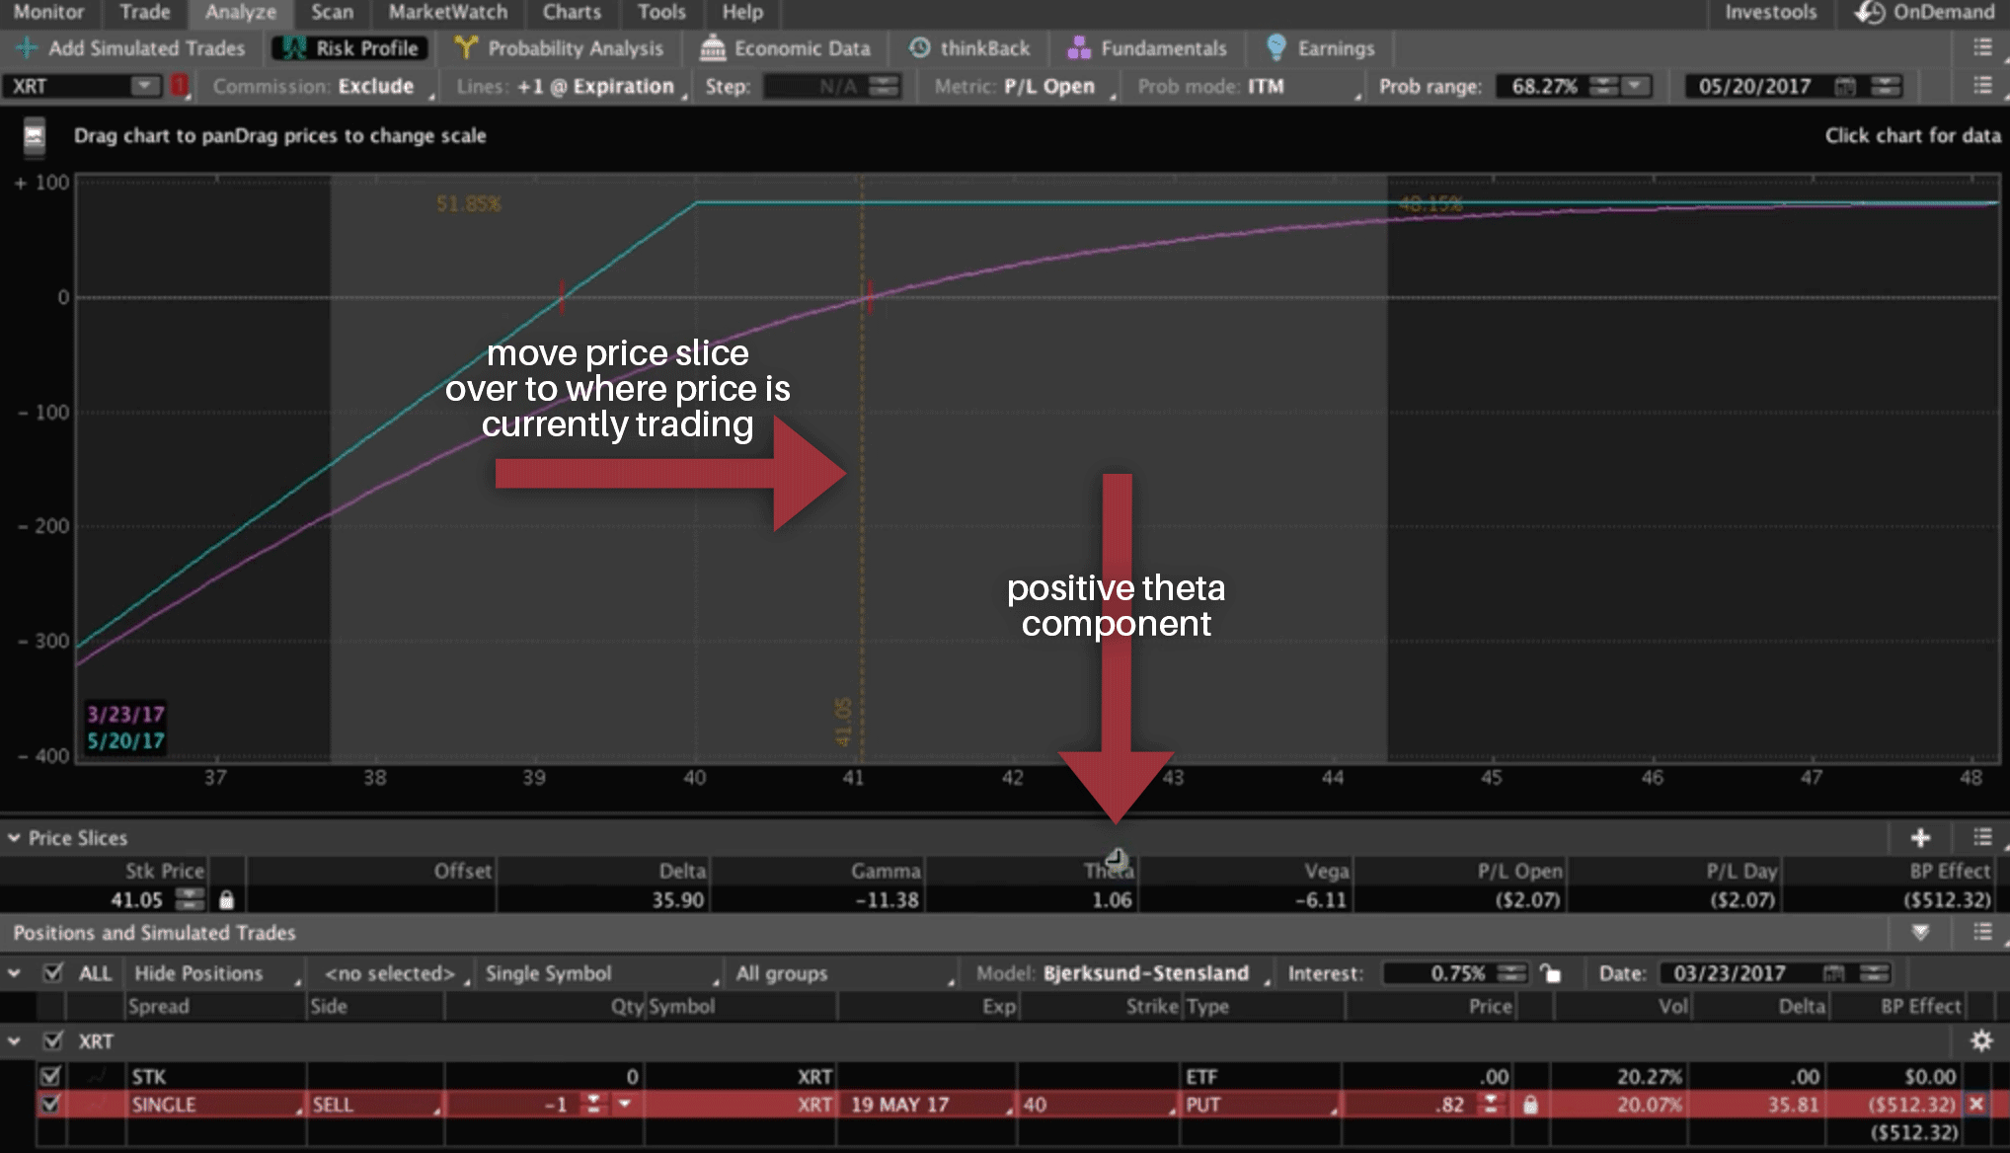Toggle the Interest lock icon

(1550, 973)
